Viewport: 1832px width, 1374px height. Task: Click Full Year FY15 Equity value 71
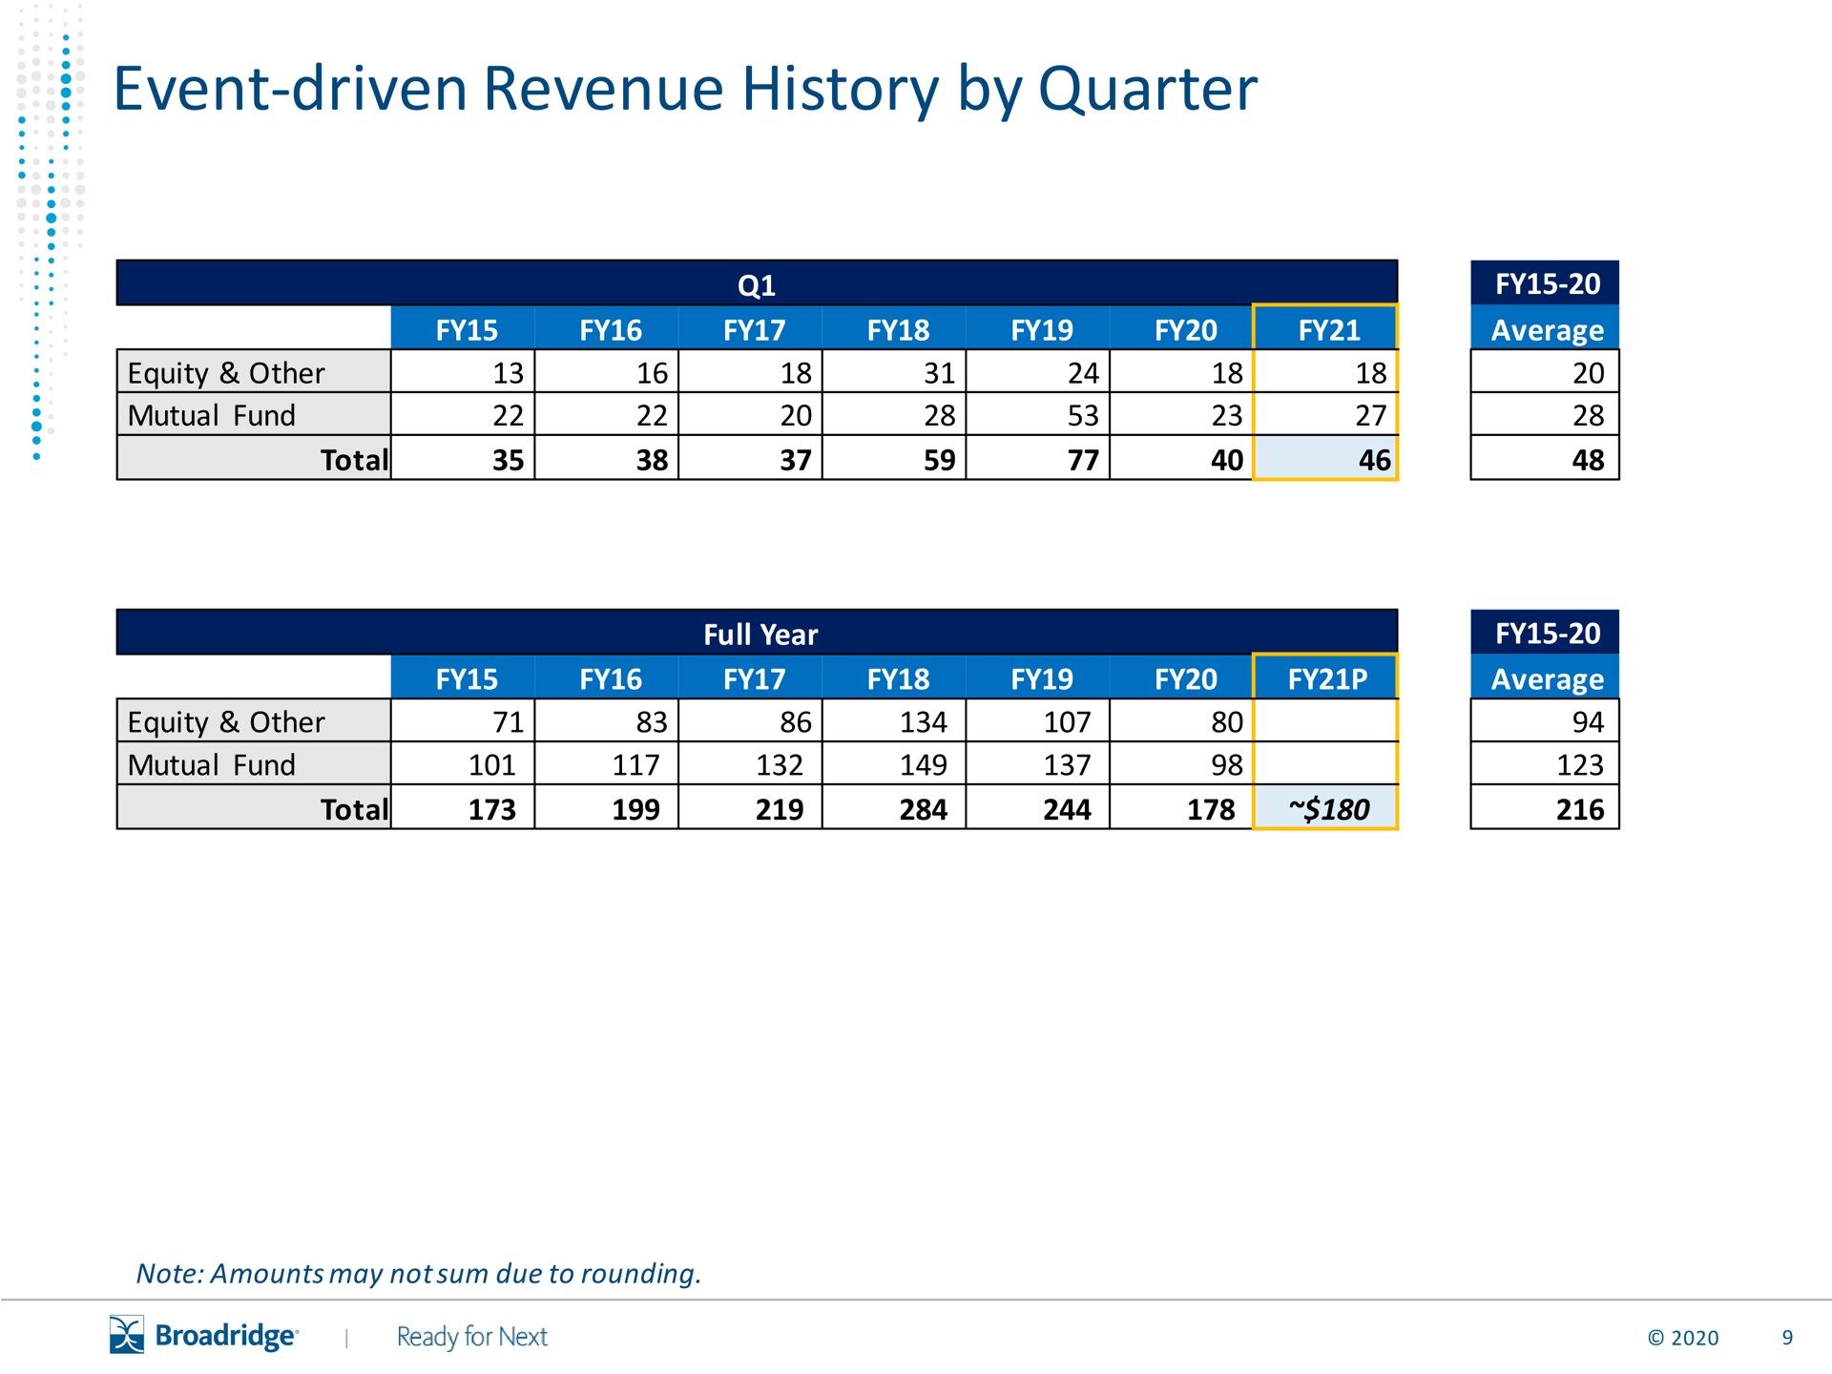click(x=463, y=721)
